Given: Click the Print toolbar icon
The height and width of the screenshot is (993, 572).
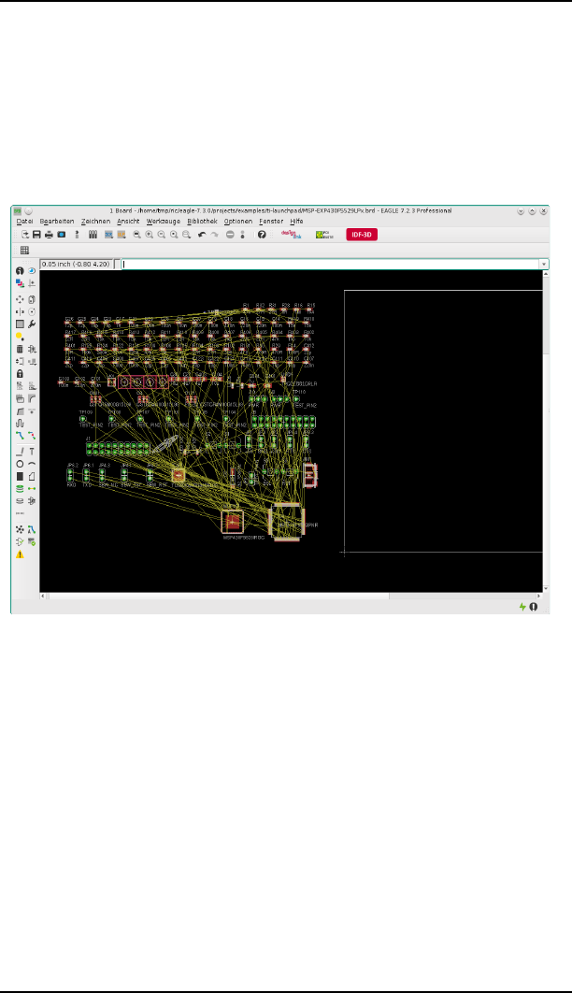Looking at the screenshot, I should (49, 235).
